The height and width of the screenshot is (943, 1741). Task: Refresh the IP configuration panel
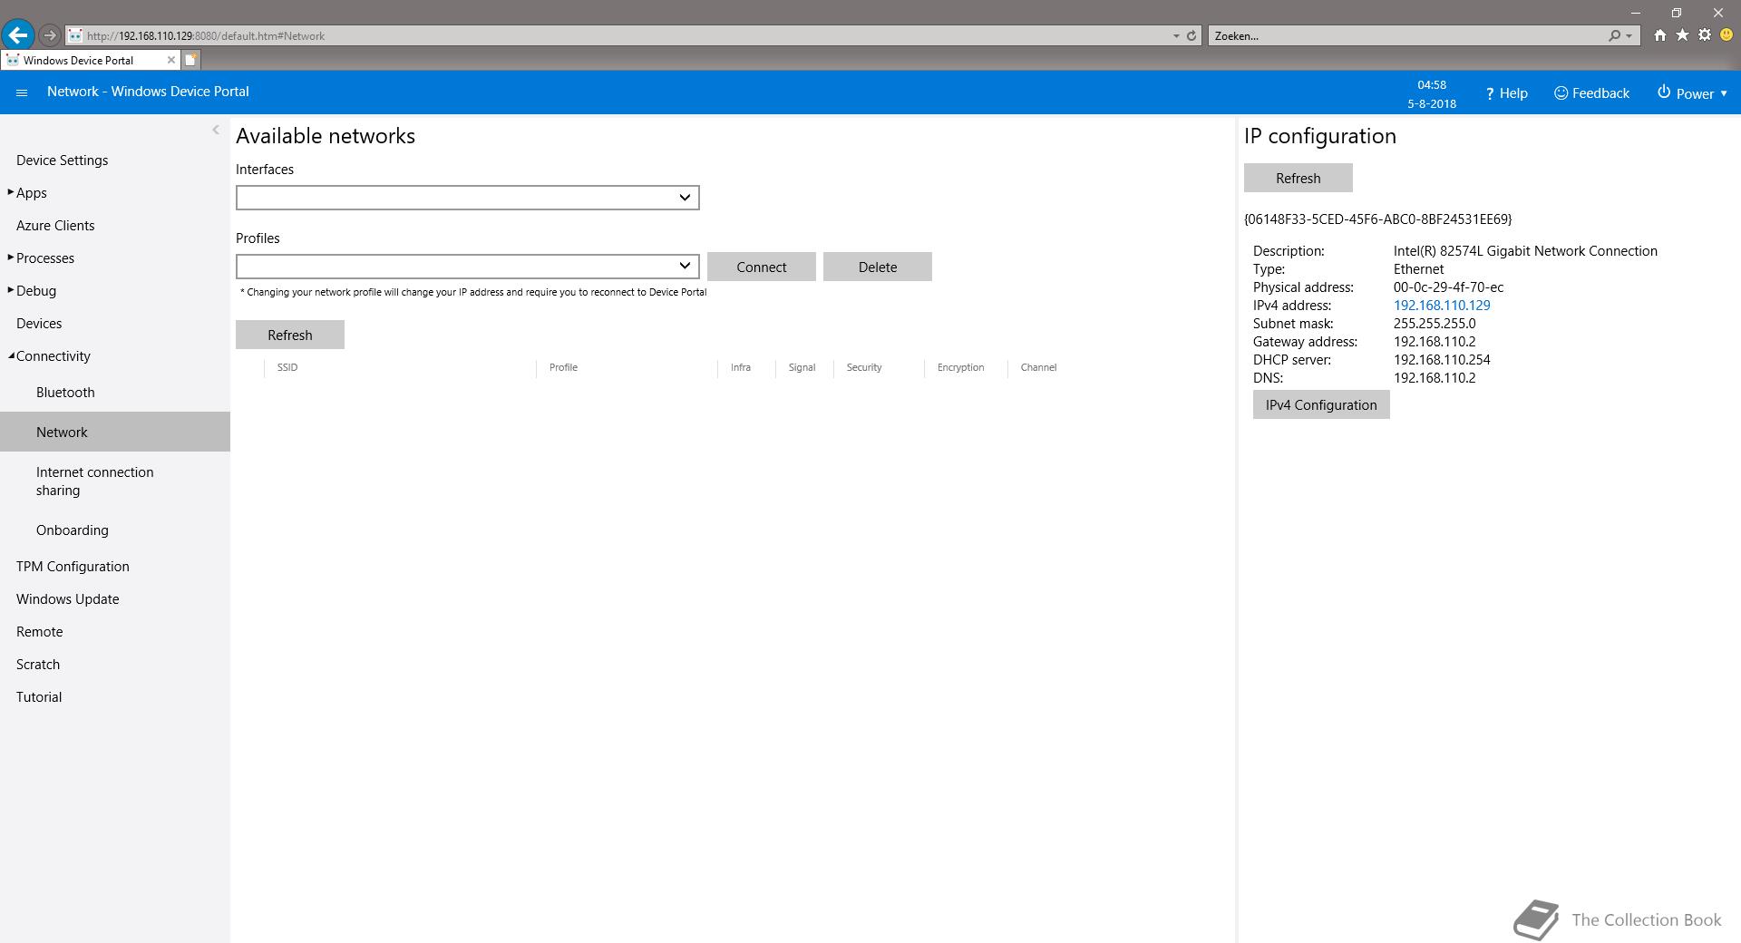1298,178
